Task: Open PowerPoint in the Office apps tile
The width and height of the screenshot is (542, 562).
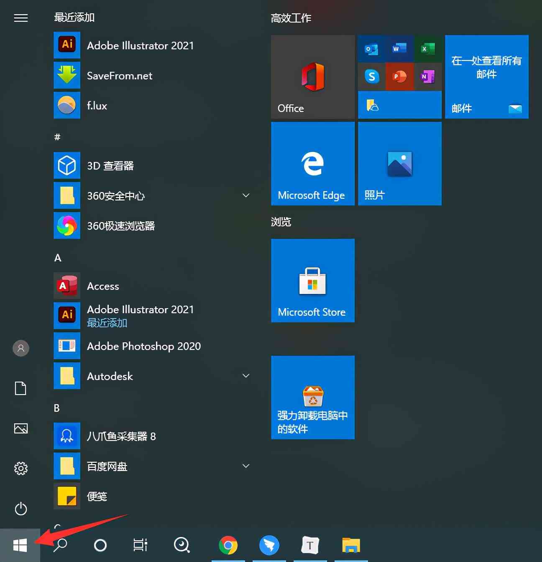Action: (399, 77)
